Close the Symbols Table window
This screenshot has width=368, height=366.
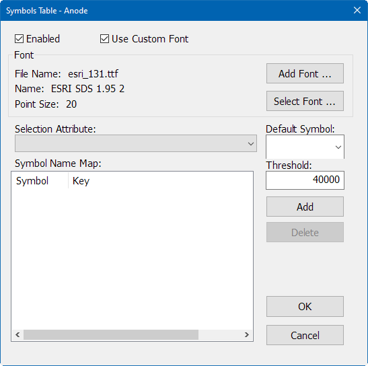(x=357, y=10)
